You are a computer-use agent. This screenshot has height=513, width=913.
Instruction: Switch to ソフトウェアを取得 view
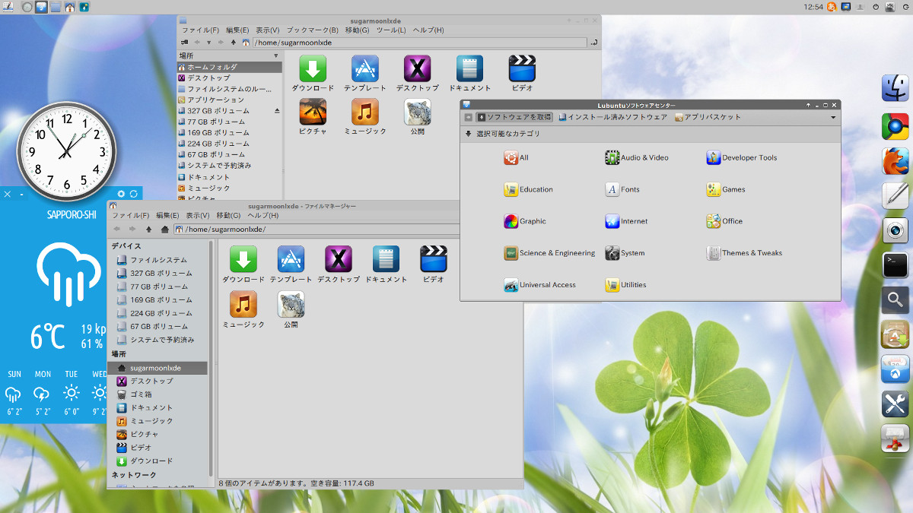tap(515, 118)
